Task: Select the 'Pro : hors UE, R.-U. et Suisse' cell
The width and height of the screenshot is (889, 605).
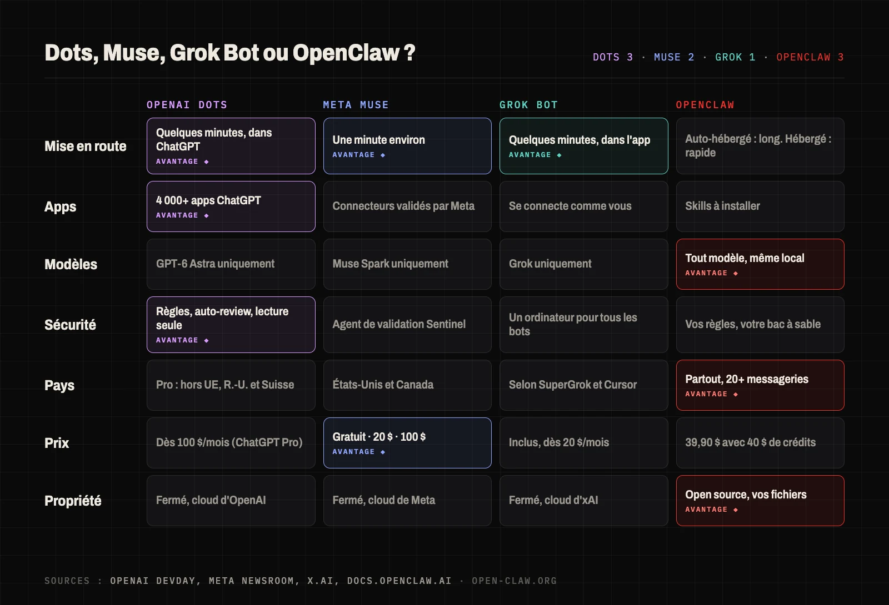Action: [231, 385]
